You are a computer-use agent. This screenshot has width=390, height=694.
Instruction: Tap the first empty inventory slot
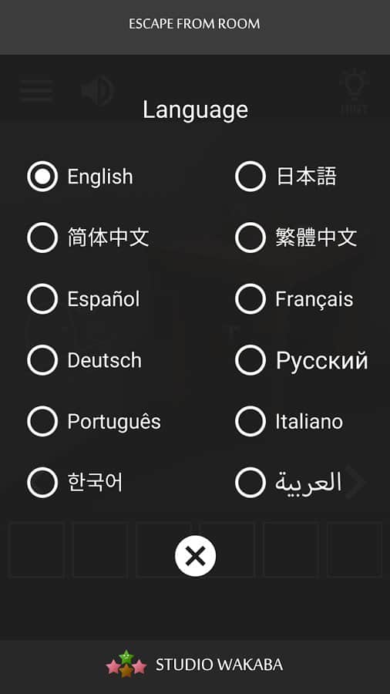pyautogui.click(x=37, y=550)
